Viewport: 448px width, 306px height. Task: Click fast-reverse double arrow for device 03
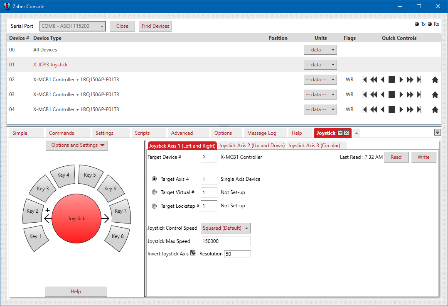(374, 95)
